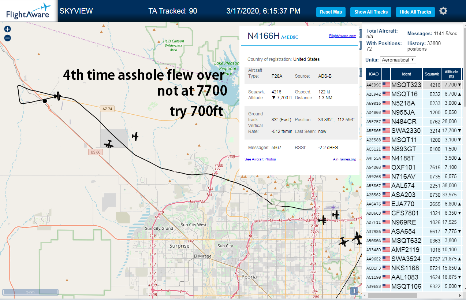The height and width of the screenshot is (300, 466).
Task: Click the ICAO code A5F7B7 cell
Action: (x=374, y=121)
